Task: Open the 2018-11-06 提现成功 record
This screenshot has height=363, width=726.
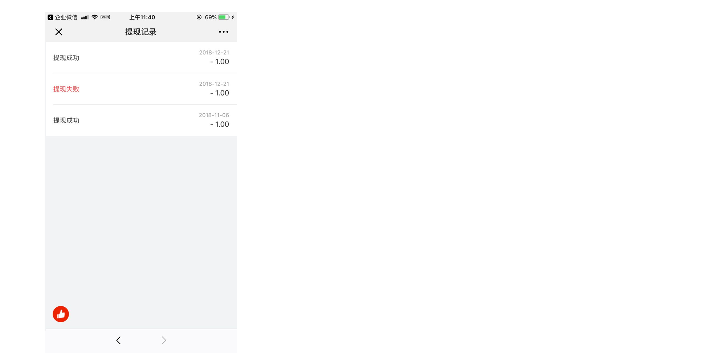Action: tap(141, 120)
